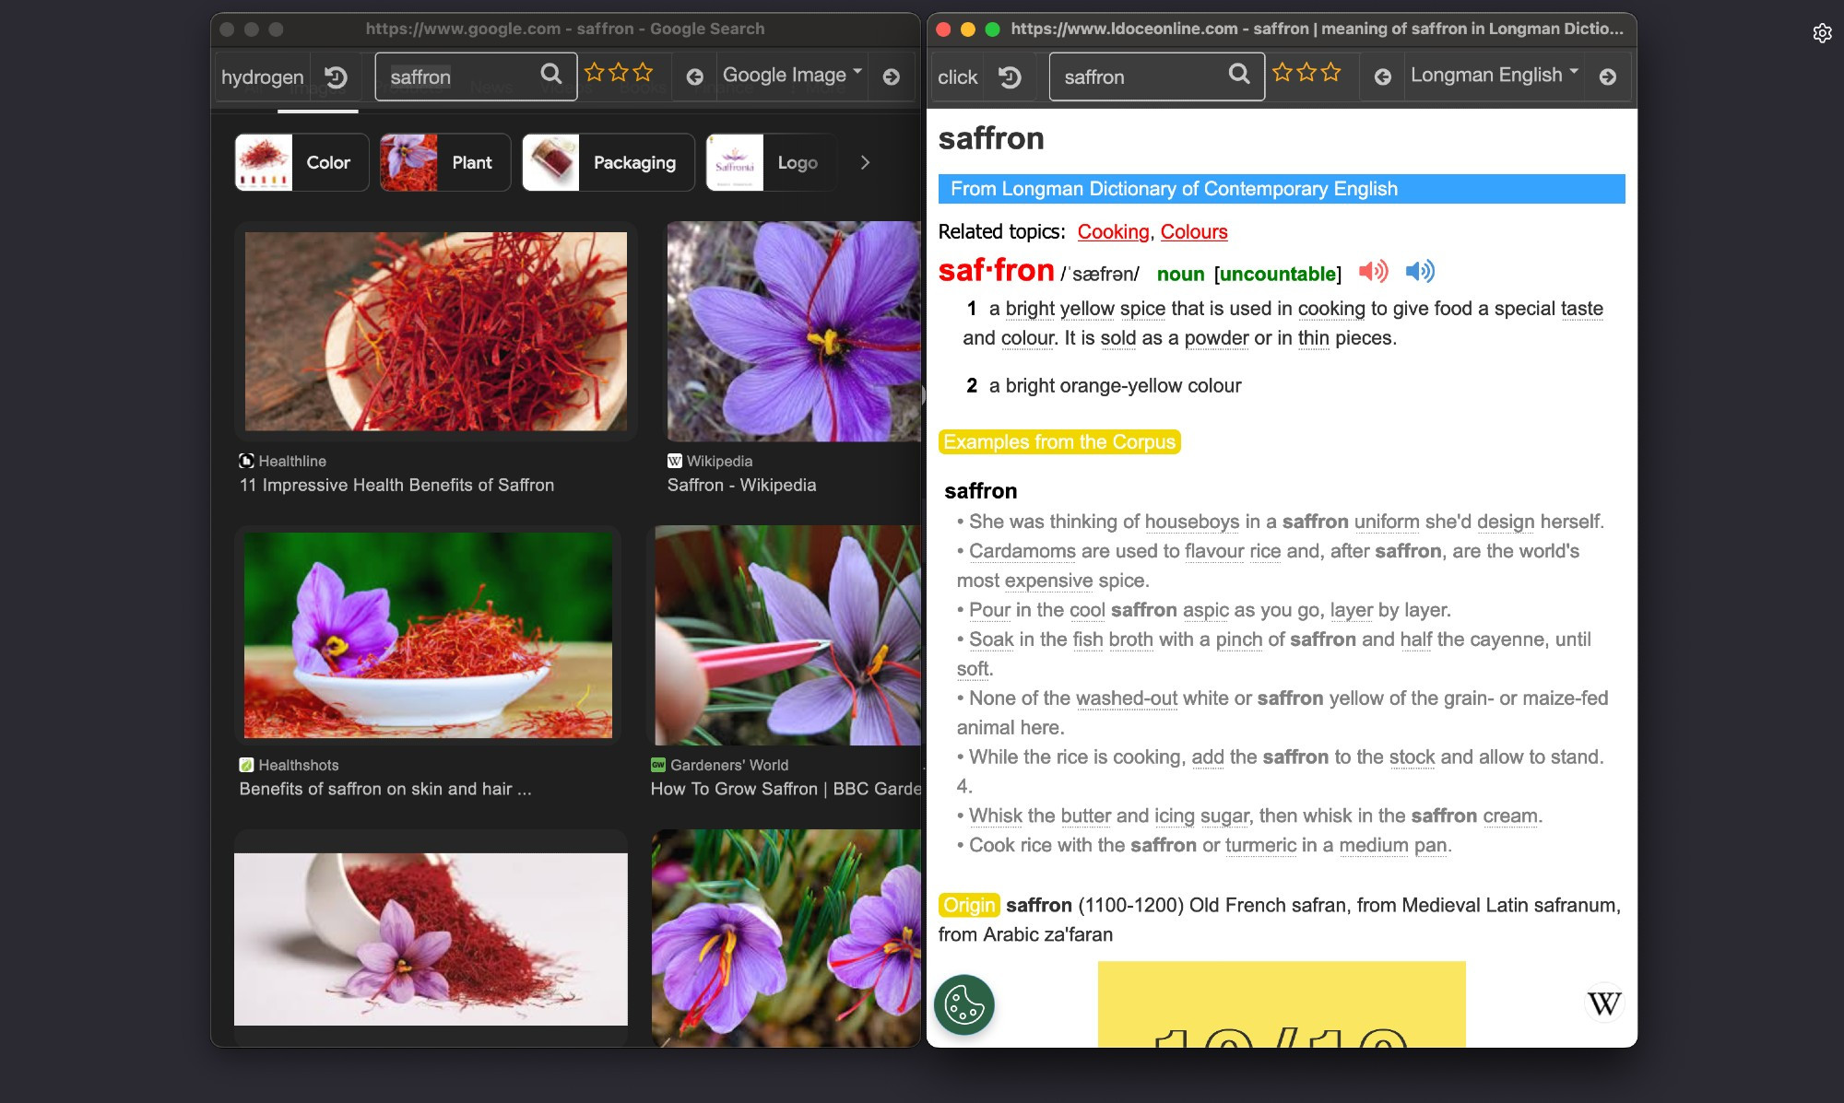The height and width of the screenshot is (1103, 1844).
Task: Open '11 Impressive Health Benefits of Saffron' title
Action: click(x=396, y=486)
